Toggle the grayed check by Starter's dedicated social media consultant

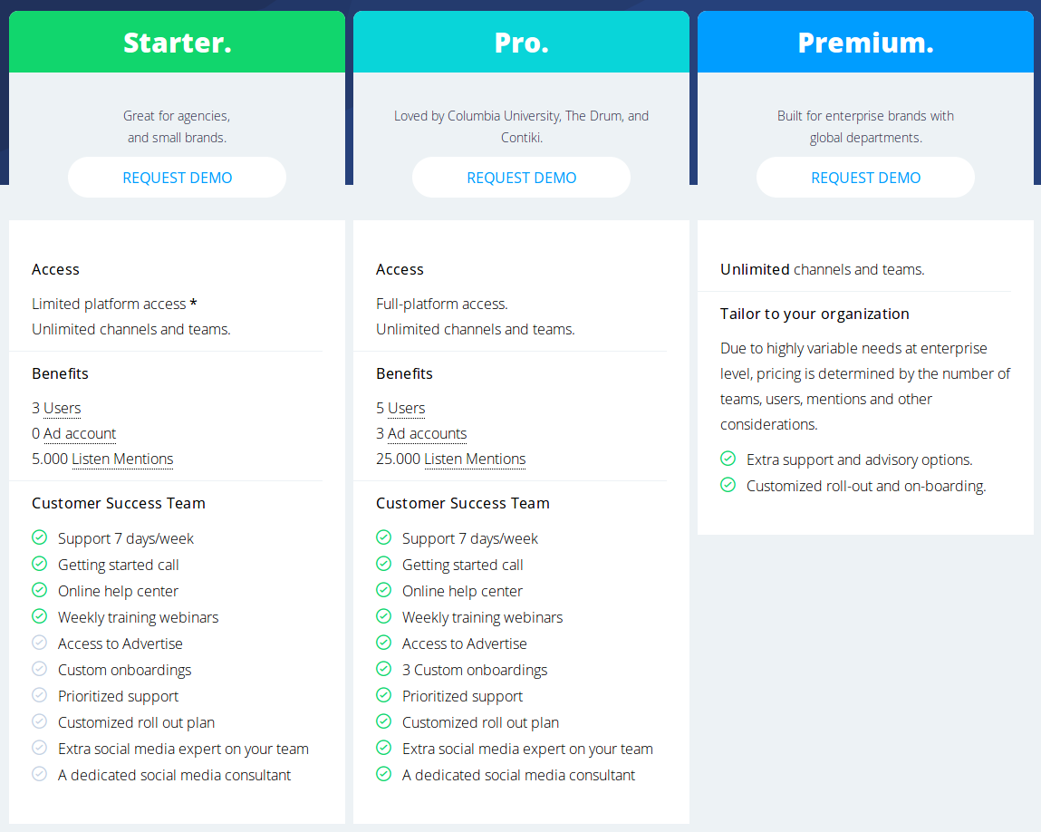coord(39,775)
